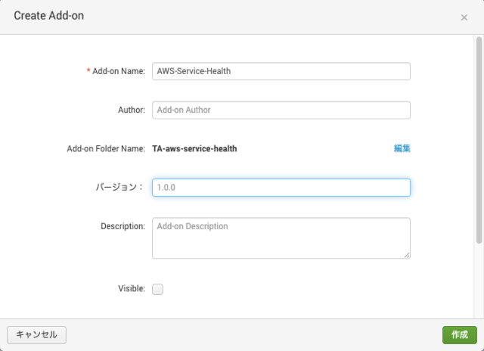
Task: Click the "Description:" field label
Action: point(123,226)
